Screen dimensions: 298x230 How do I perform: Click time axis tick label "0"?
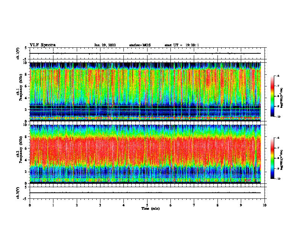pos(30,205)
